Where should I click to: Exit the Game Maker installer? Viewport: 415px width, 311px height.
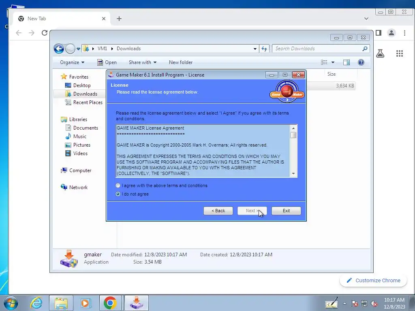[286, 211]
